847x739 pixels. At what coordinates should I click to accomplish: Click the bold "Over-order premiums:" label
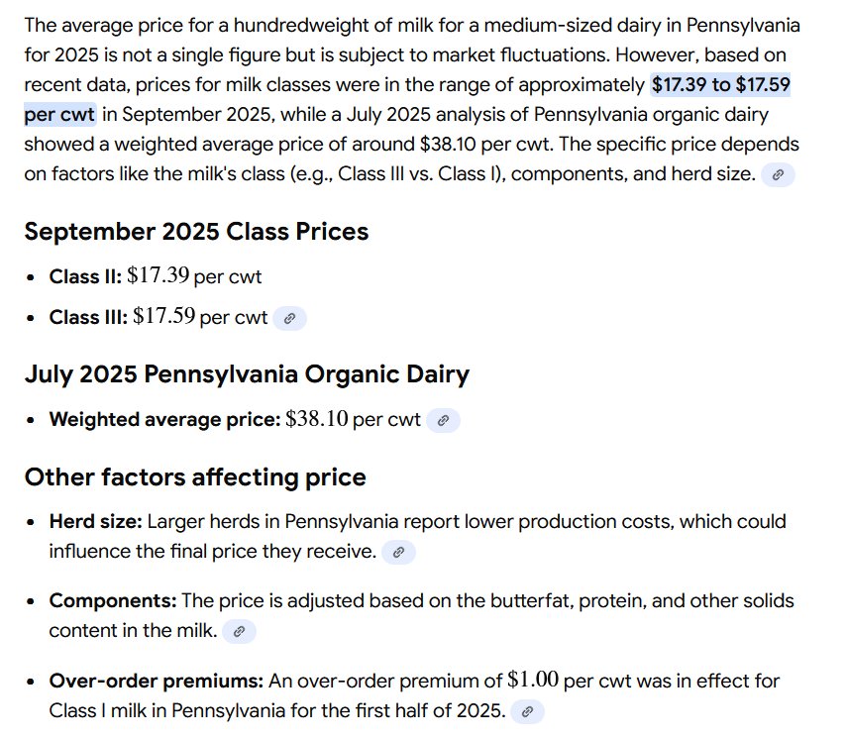click(x=157, y=681)
